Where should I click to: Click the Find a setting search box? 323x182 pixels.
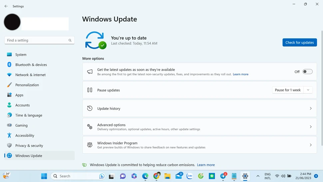tap(37, 40)
